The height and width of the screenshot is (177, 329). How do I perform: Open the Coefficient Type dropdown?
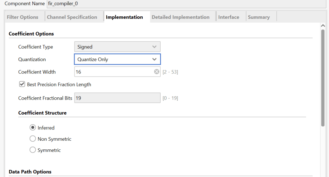117,47
